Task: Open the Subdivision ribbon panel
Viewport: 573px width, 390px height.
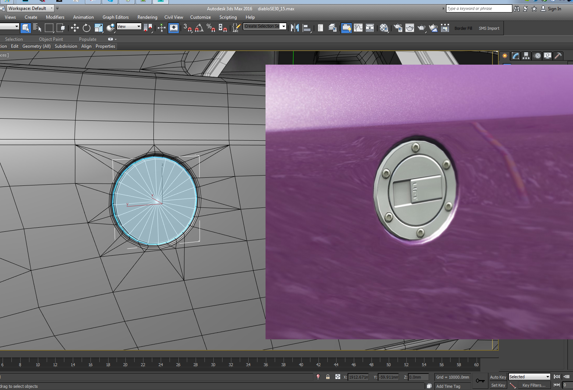Action: click(66, 46)
